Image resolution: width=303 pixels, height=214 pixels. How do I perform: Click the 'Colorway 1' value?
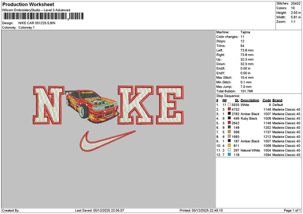pyautogui.click(x=26, y=28)
